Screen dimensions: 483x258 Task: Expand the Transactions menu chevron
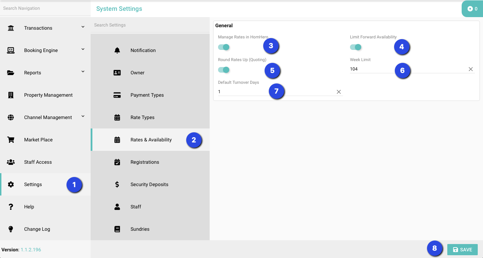pyautogui.click(x=83, y=27)
